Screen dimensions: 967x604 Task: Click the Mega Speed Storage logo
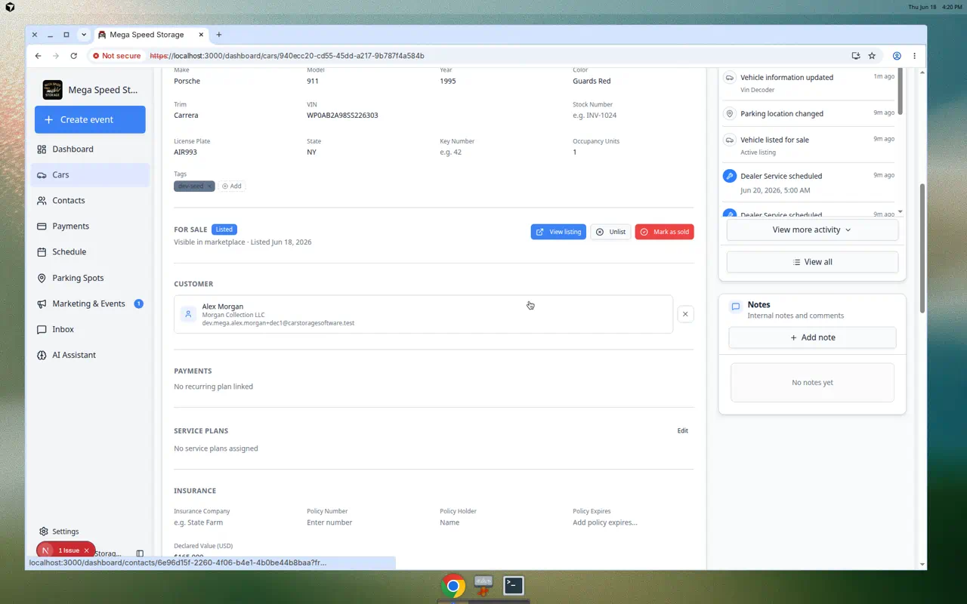(x=53, y=90)
